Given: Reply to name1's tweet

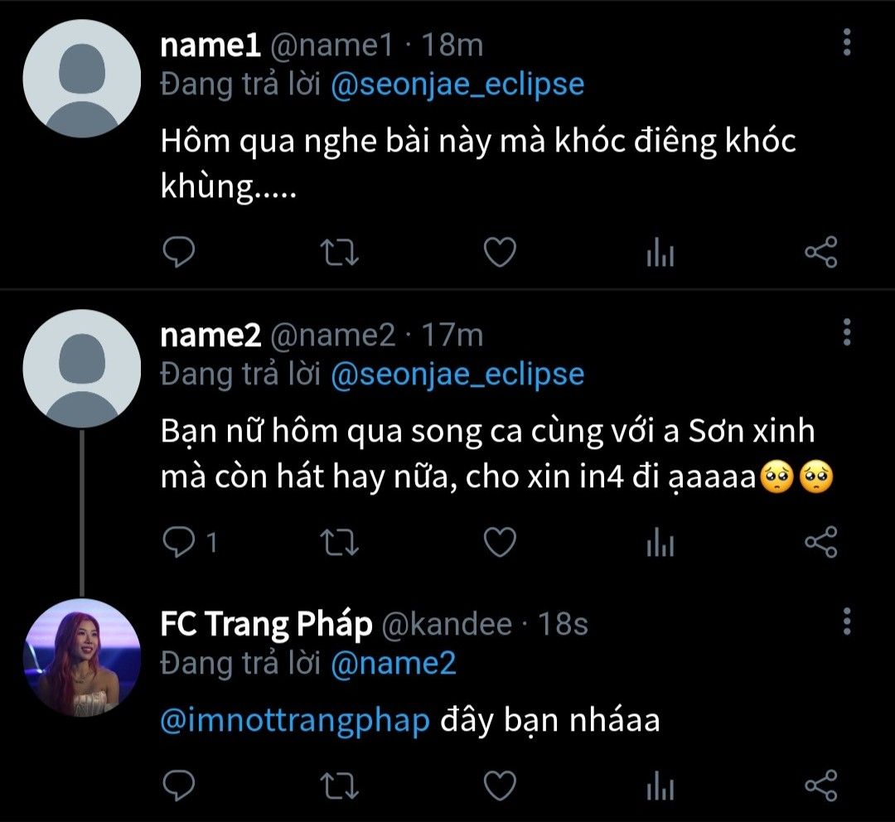Looking at the screenshot, I should tap(177, 253).
